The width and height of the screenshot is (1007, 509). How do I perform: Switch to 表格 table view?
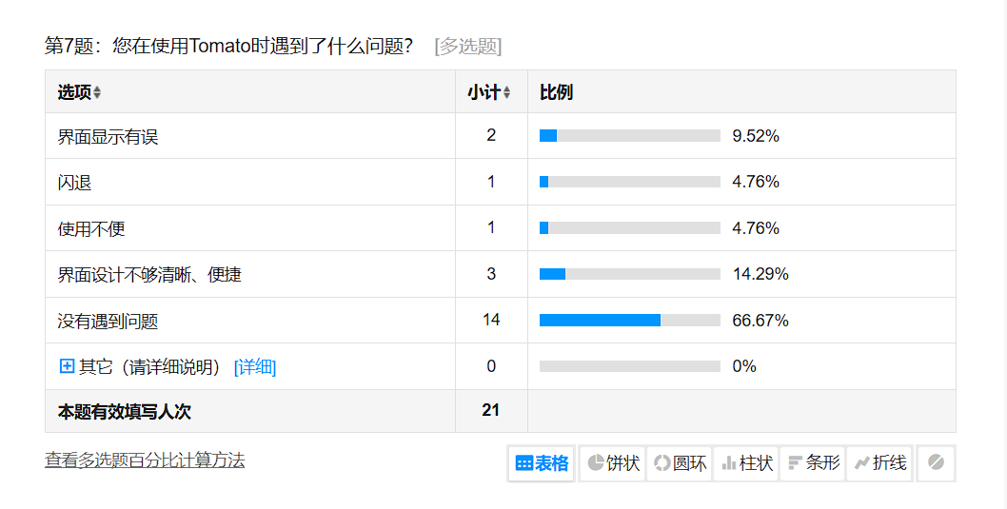[x=542, y=463]
